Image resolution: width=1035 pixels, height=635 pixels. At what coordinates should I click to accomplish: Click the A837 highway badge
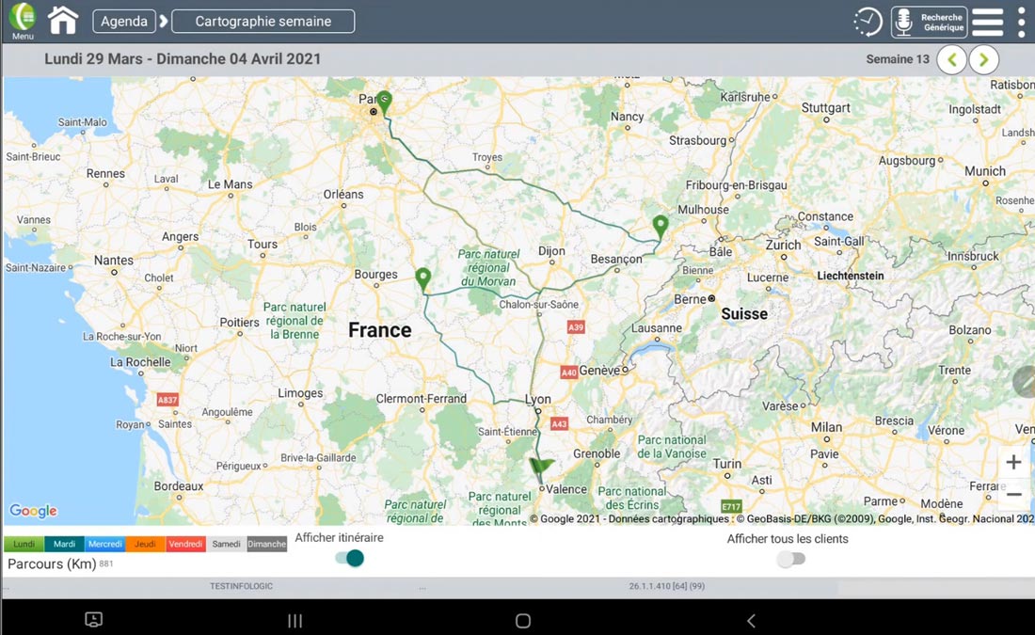167,400
